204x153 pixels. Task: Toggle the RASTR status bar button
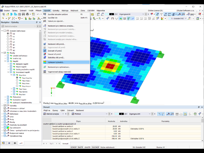click(81, 147)
